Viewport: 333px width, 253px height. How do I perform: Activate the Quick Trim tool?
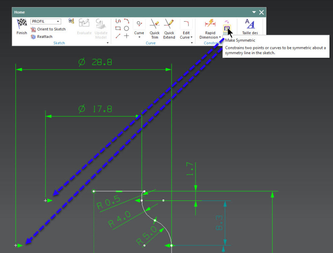point(154,29)
